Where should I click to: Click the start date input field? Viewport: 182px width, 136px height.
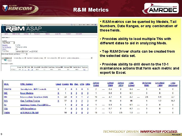tap(26, 51)
